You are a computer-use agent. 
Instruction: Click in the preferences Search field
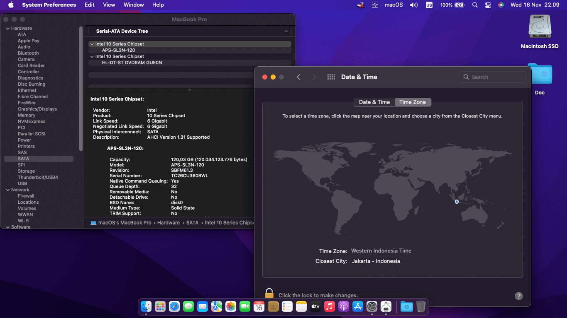(x=493, y=77)
